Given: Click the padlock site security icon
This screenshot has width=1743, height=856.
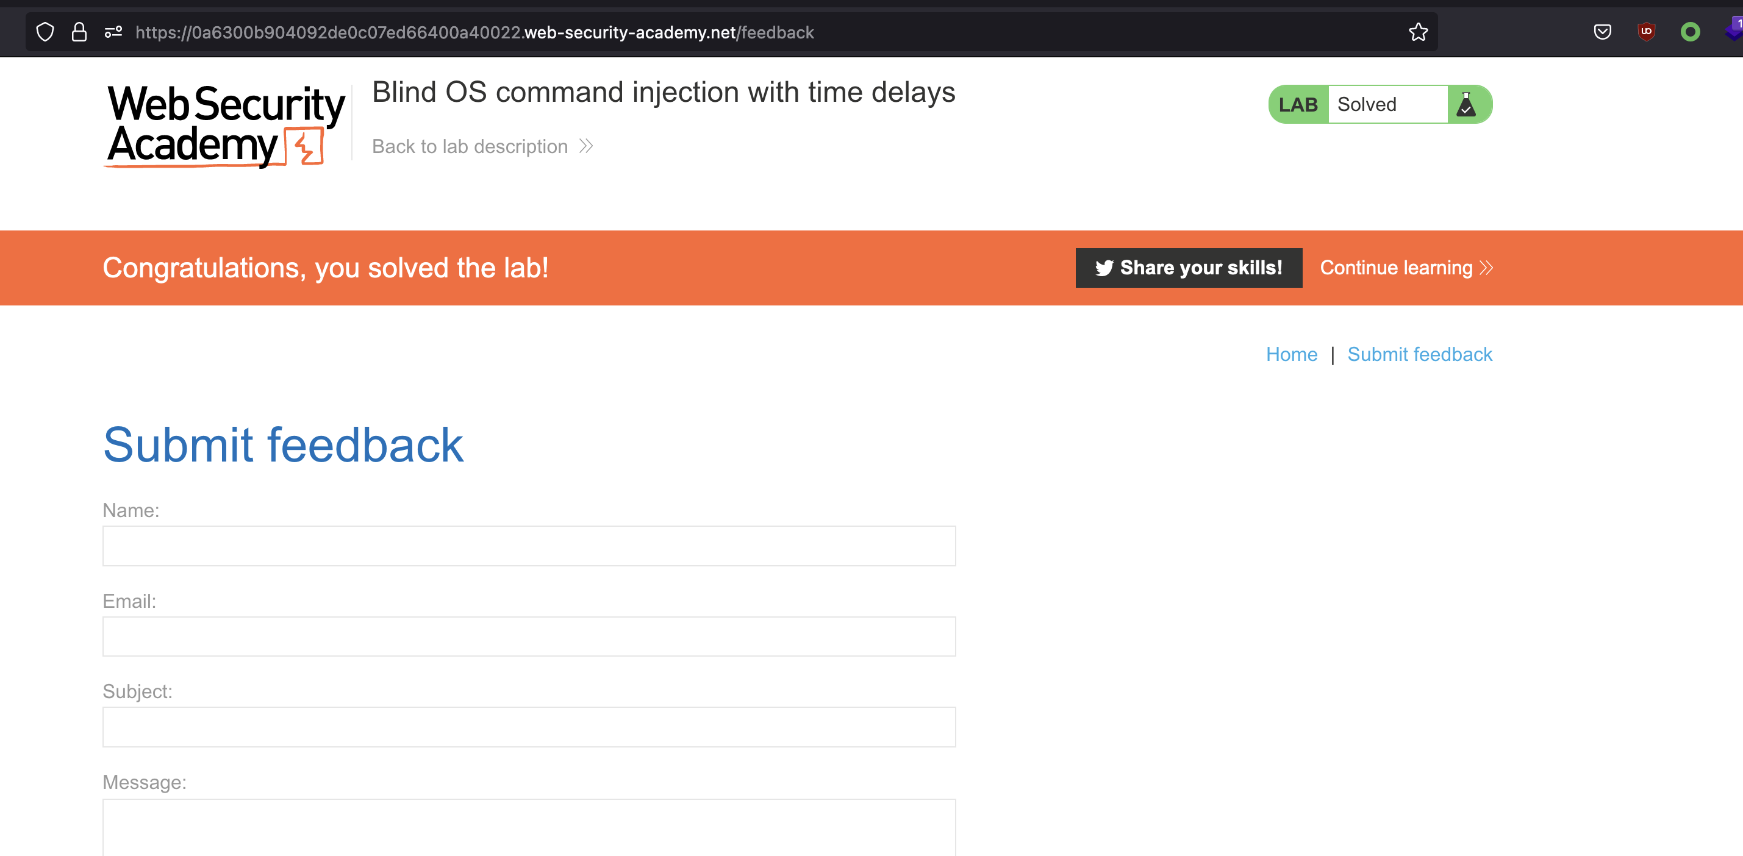Looking at the screenshot, I should click(79, 32).
